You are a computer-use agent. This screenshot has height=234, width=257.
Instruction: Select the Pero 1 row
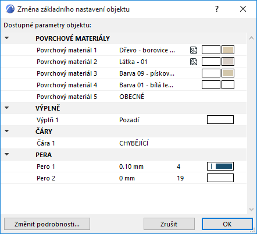coord(124,166)
